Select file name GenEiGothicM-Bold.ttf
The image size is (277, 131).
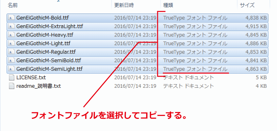coord(42,18)
